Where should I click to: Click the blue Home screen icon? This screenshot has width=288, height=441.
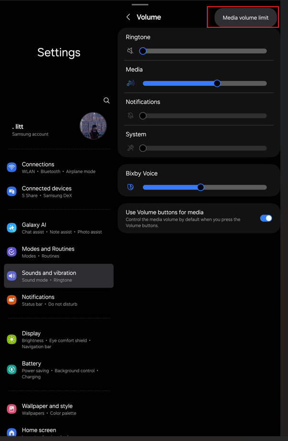pos(11,432)
